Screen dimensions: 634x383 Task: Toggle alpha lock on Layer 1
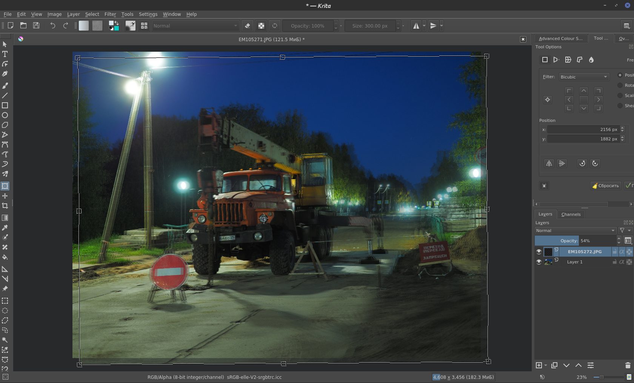click(x=629, y=262)
